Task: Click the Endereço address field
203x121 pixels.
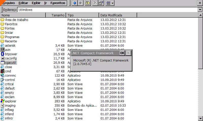Action: [107, 10]
